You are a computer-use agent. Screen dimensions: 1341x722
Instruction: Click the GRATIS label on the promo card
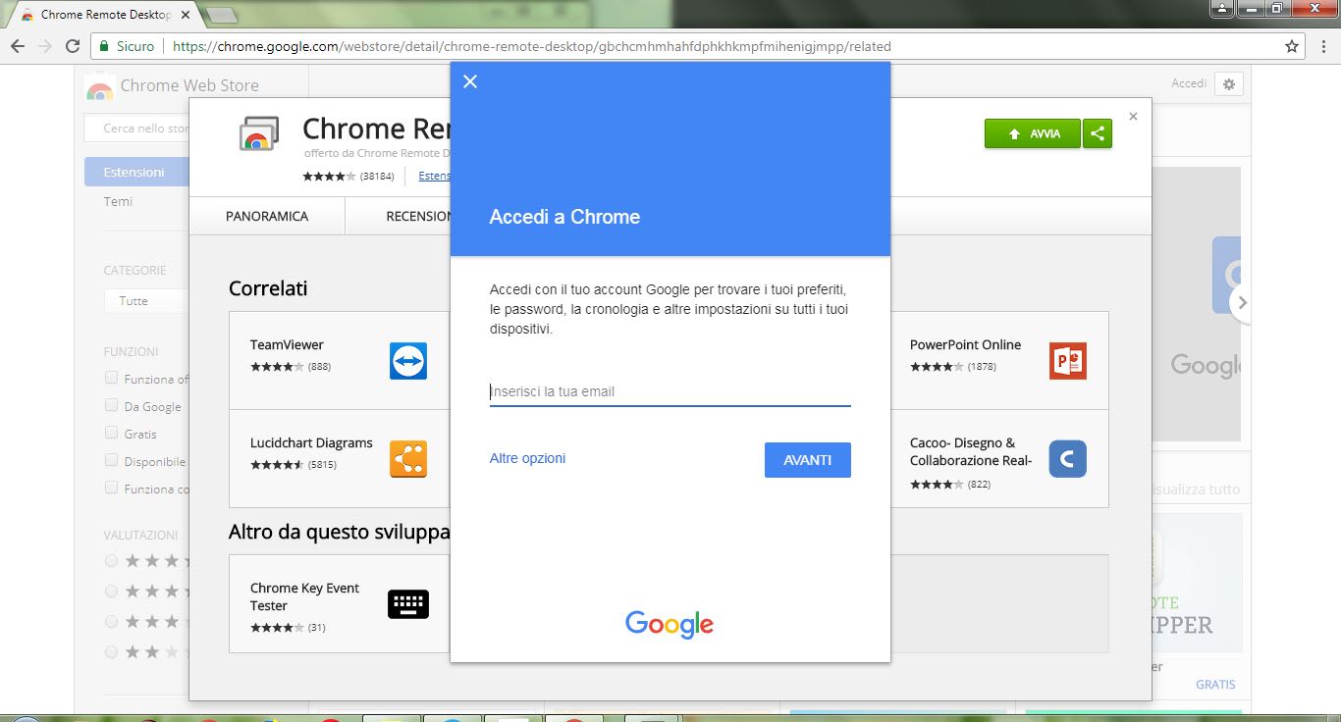1215,684
